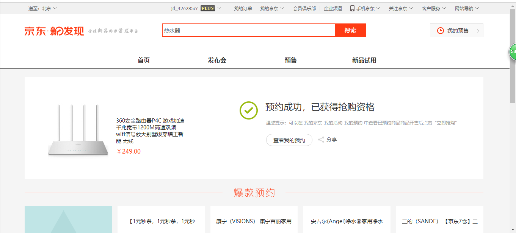The image size is (516, 233).
Task: Click the green success checkmark icon
Action: click(249, 110)
